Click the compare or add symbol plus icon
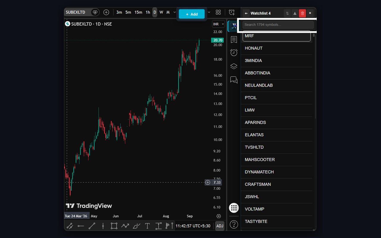This screenshot has width=381, height=238. tap(106, 12)
